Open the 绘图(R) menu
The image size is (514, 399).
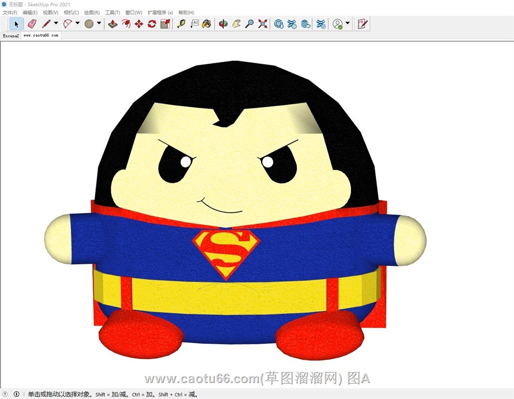pos(92,12)
